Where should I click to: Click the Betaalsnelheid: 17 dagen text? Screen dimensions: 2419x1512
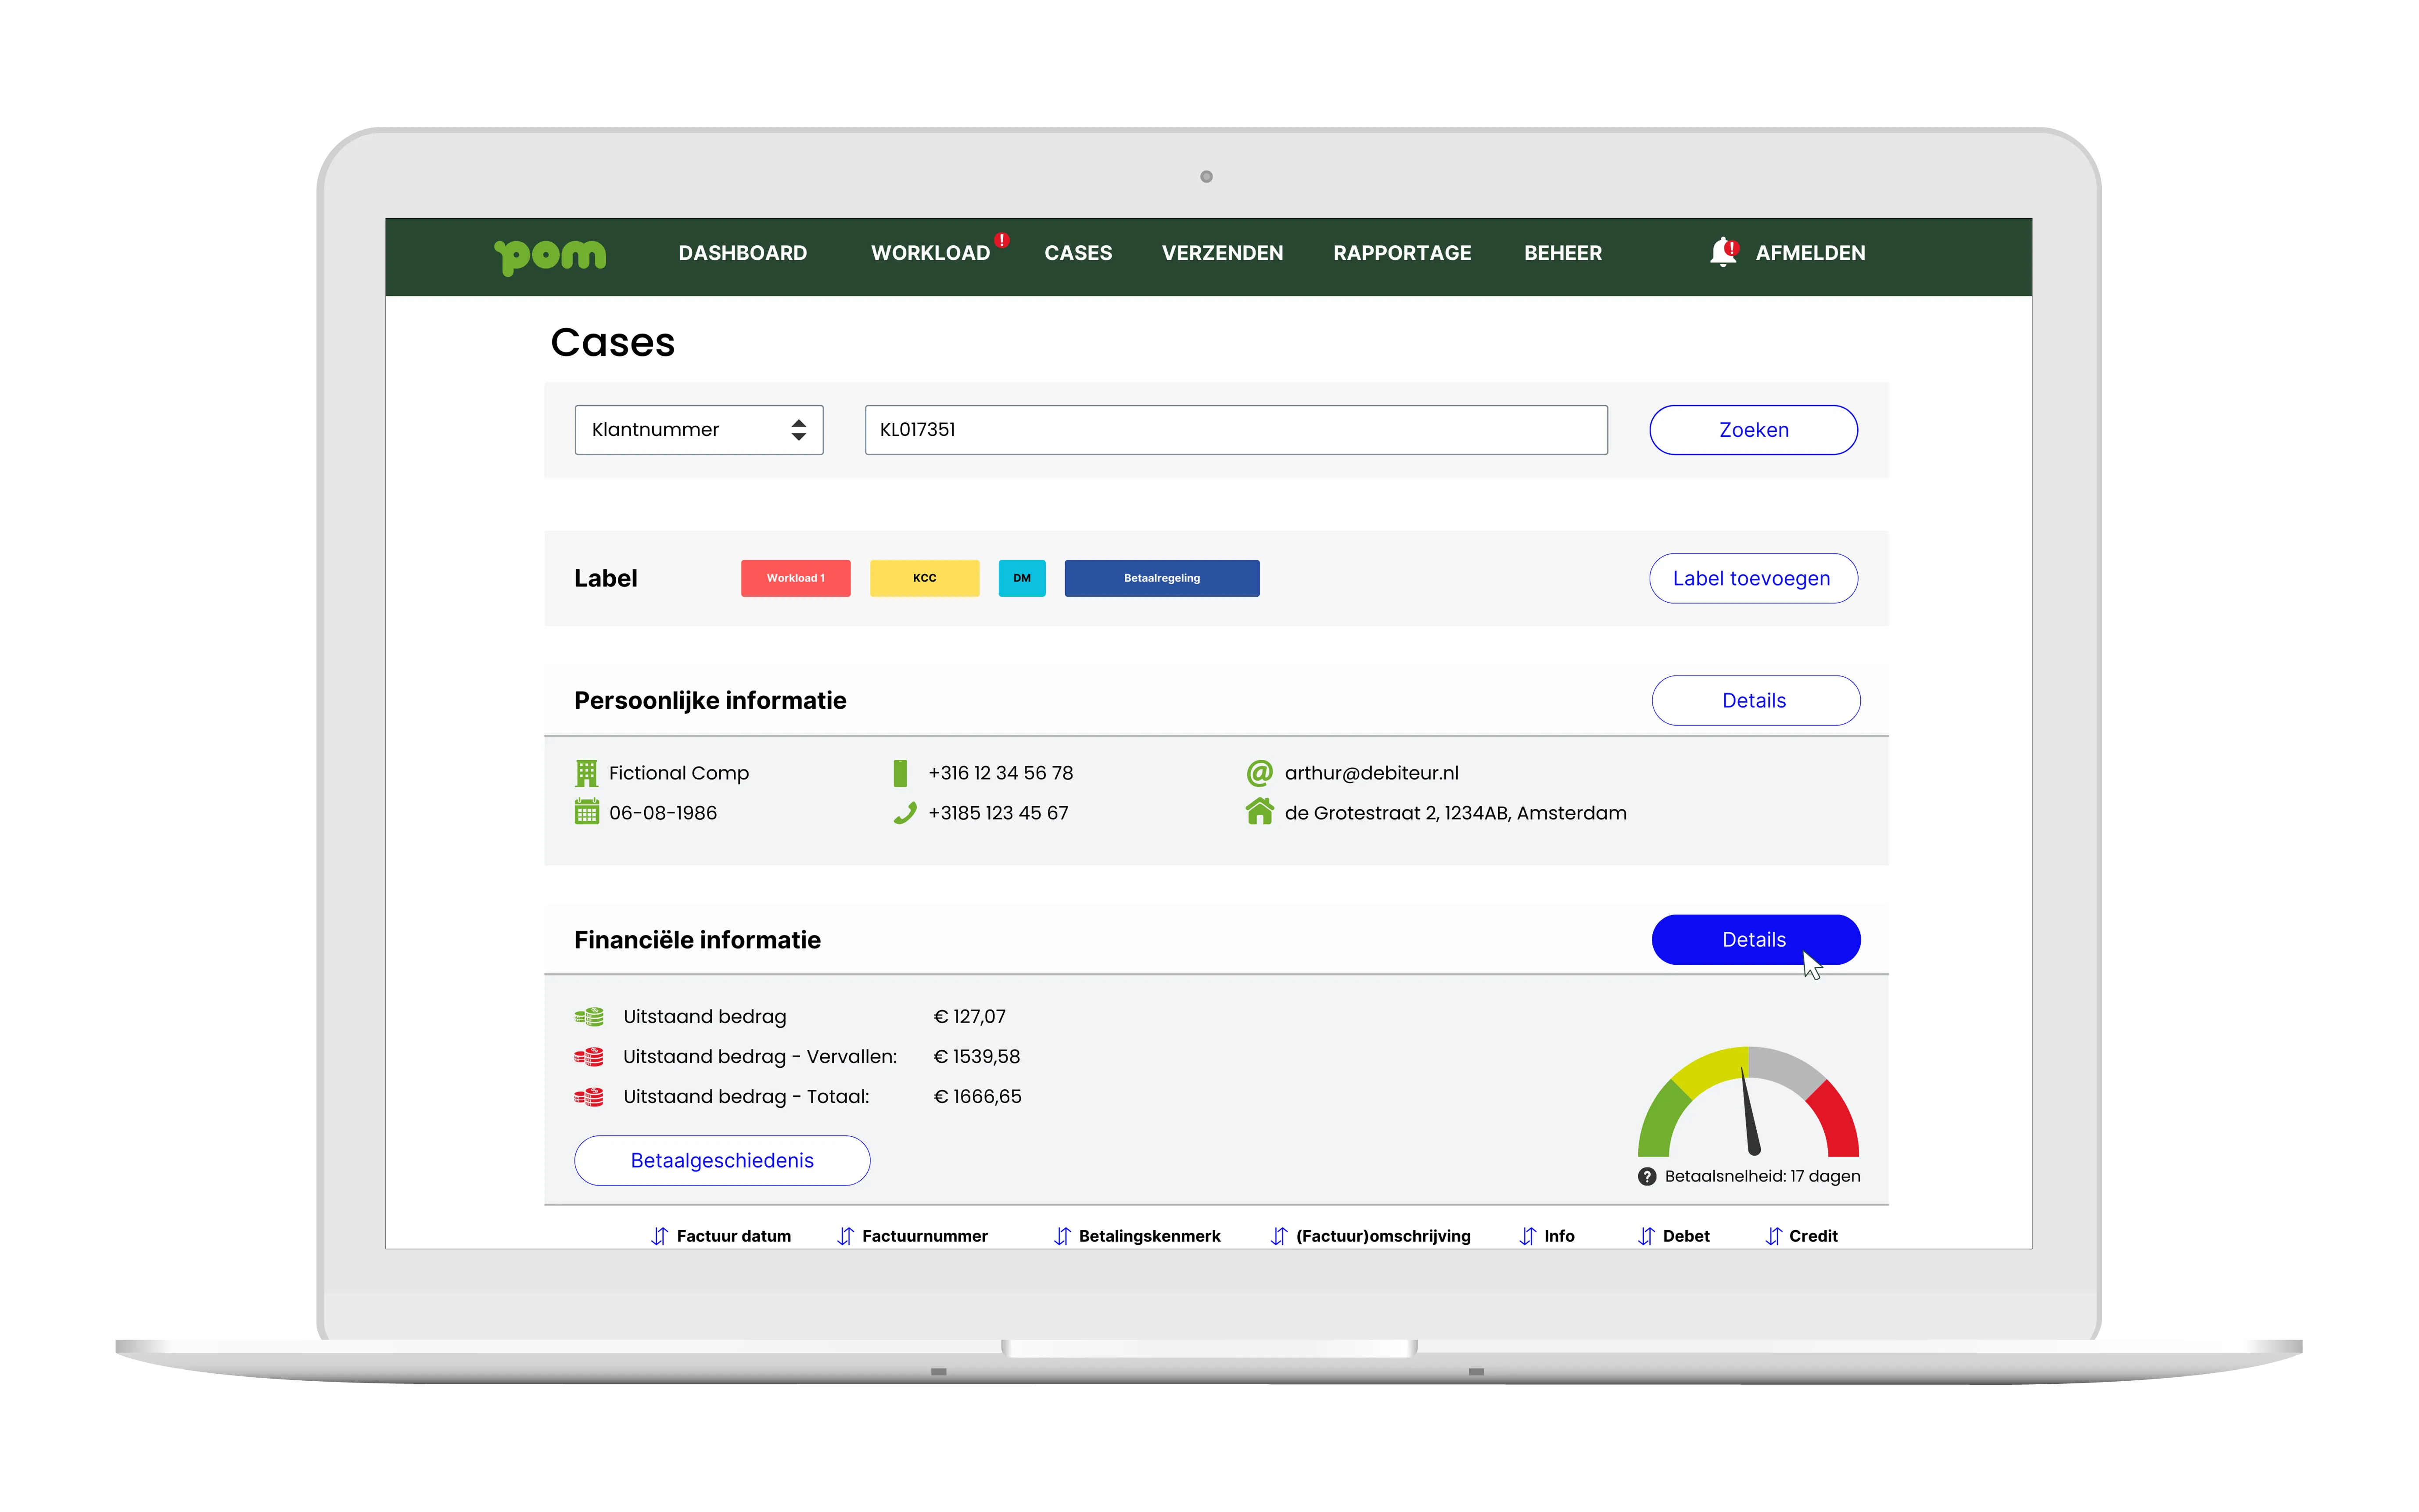tap(1762, 1177)
